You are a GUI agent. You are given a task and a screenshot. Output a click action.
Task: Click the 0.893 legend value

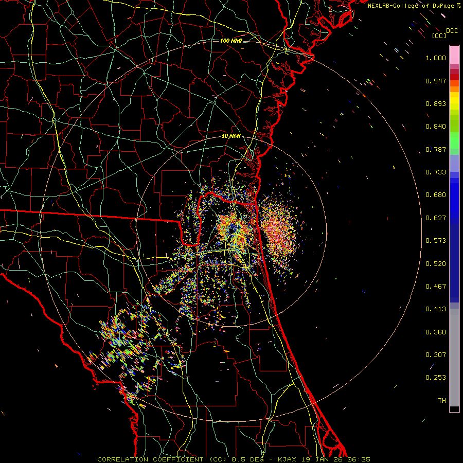[x=436, y=103]
